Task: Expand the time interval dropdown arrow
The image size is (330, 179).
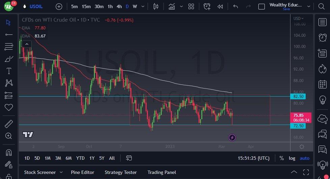Action: tap(144, 6)
